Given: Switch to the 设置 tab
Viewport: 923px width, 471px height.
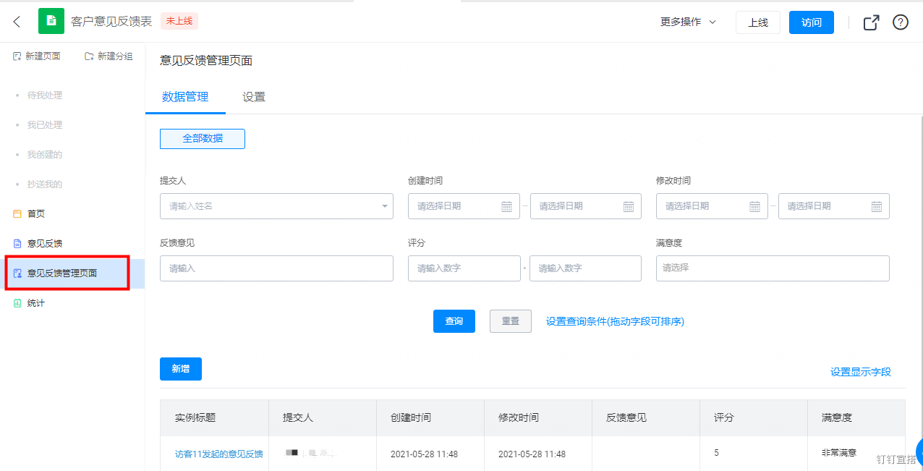Looking at the screenshot, I should (254, 97).
